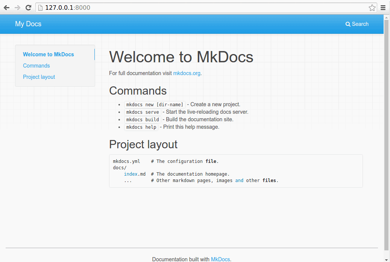
Task: Bookmark this page with the star icon
Action: pyautogui.click(x=372, y=8)
